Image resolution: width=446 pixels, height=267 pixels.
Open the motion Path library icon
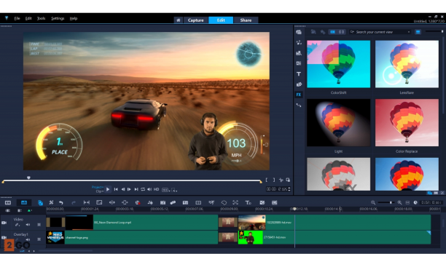click(x=299, y=105)
